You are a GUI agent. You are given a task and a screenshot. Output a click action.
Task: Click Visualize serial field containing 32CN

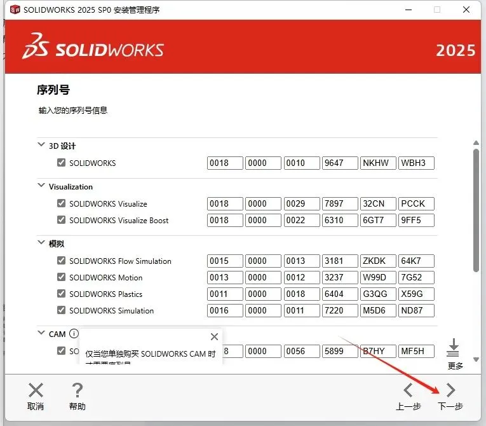[x=378, y=203]
